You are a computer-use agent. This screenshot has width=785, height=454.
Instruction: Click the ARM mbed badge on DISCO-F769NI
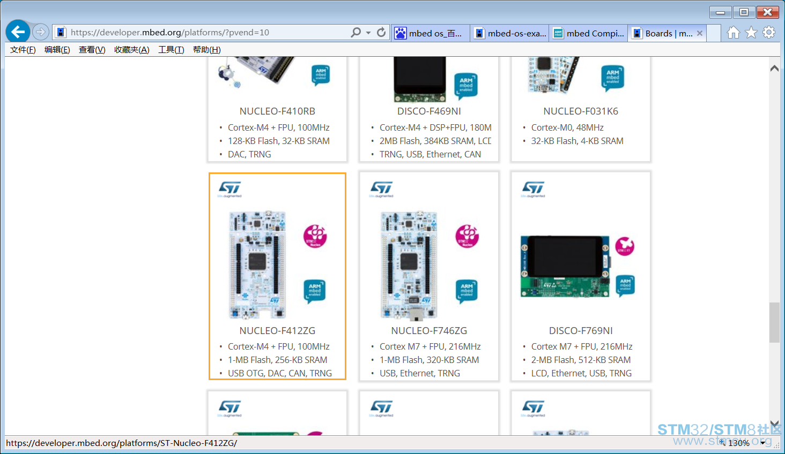[625, 285]
